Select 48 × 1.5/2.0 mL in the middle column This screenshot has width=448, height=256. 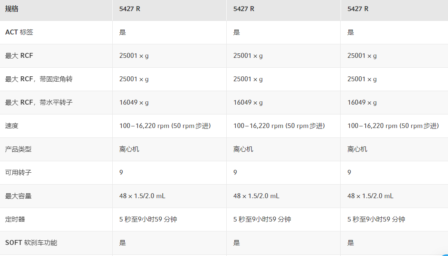point(256,196)
